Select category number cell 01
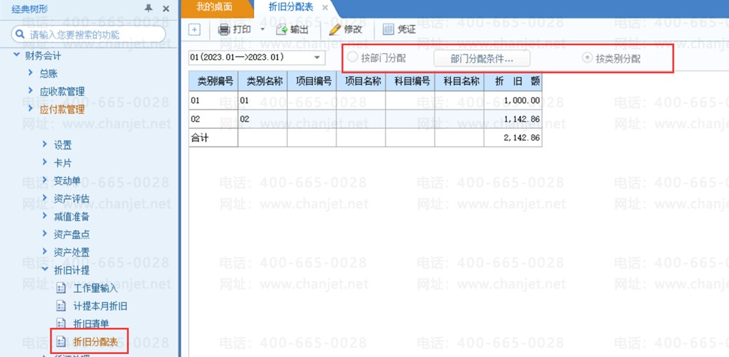The width and height of the screenshot is (729, 357). (x=213, y=101)
